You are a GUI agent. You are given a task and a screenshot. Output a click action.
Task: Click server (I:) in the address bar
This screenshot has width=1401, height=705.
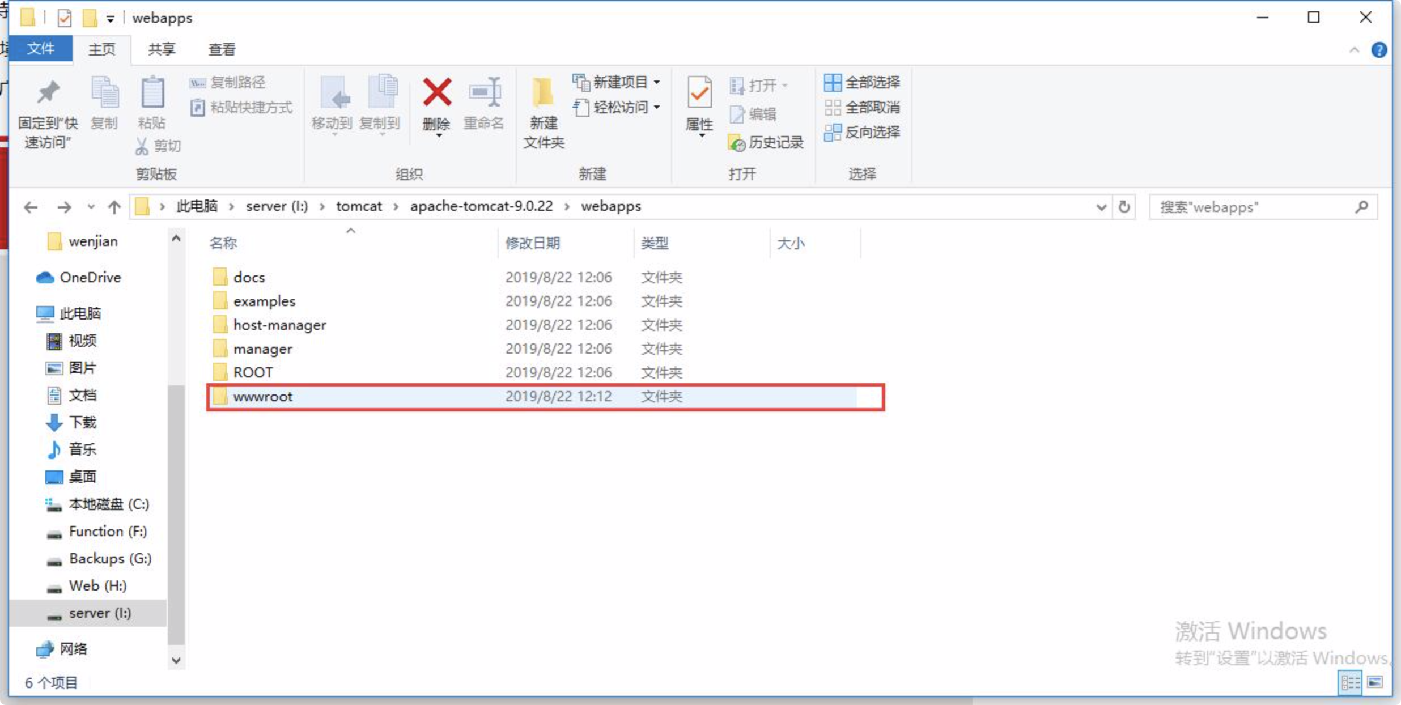point(277,206)
